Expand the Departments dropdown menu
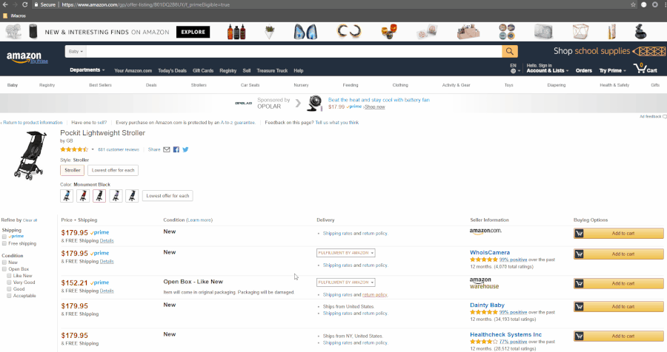667x352 pixels. coord(87,70)
